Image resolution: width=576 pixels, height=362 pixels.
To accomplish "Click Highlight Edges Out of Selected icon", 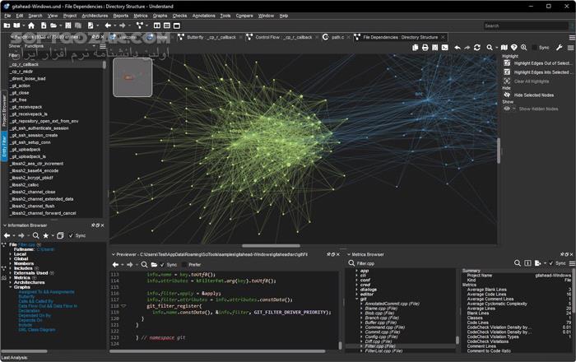I will point(508,63).
